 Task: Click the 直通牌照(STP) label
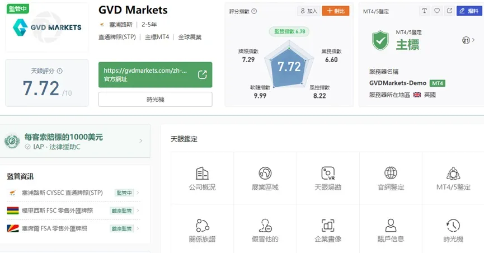117,37
